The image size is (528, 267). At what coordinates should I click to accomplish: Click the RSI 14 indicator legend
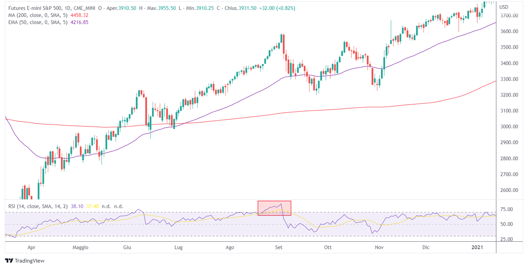point(38,206)
